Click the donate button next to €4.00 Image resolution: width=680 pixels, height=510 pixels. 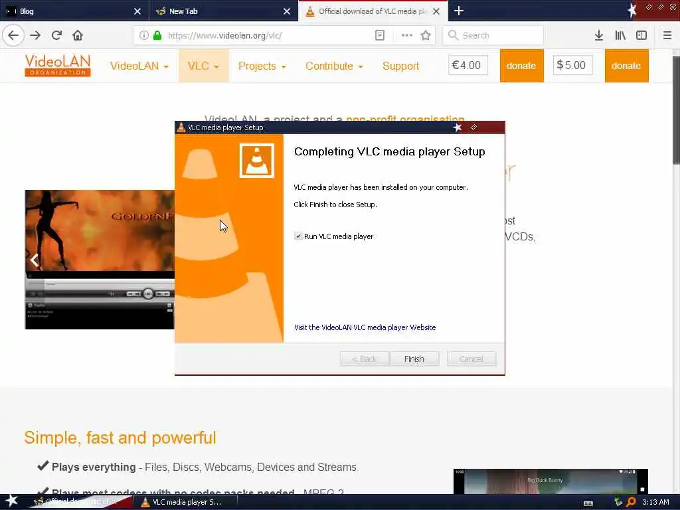521,66
